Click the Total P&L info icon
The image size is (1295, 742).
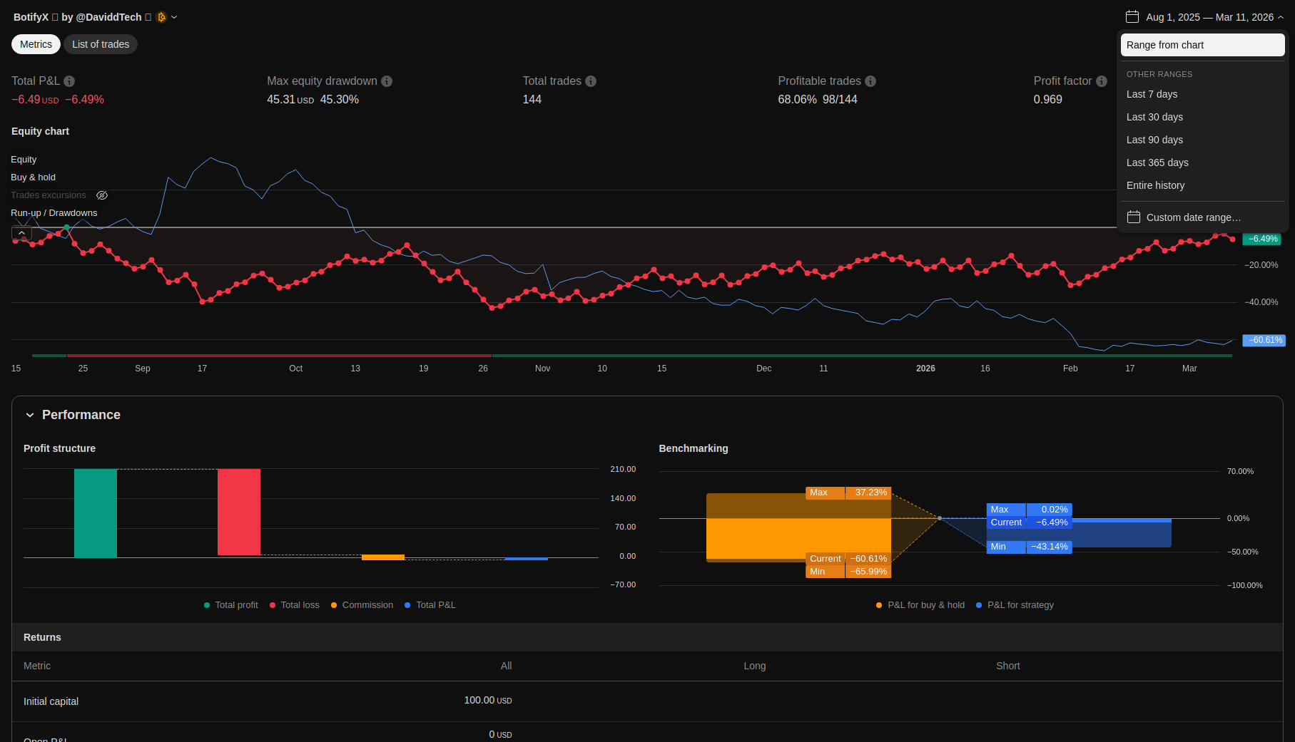(x=69, y=81)
